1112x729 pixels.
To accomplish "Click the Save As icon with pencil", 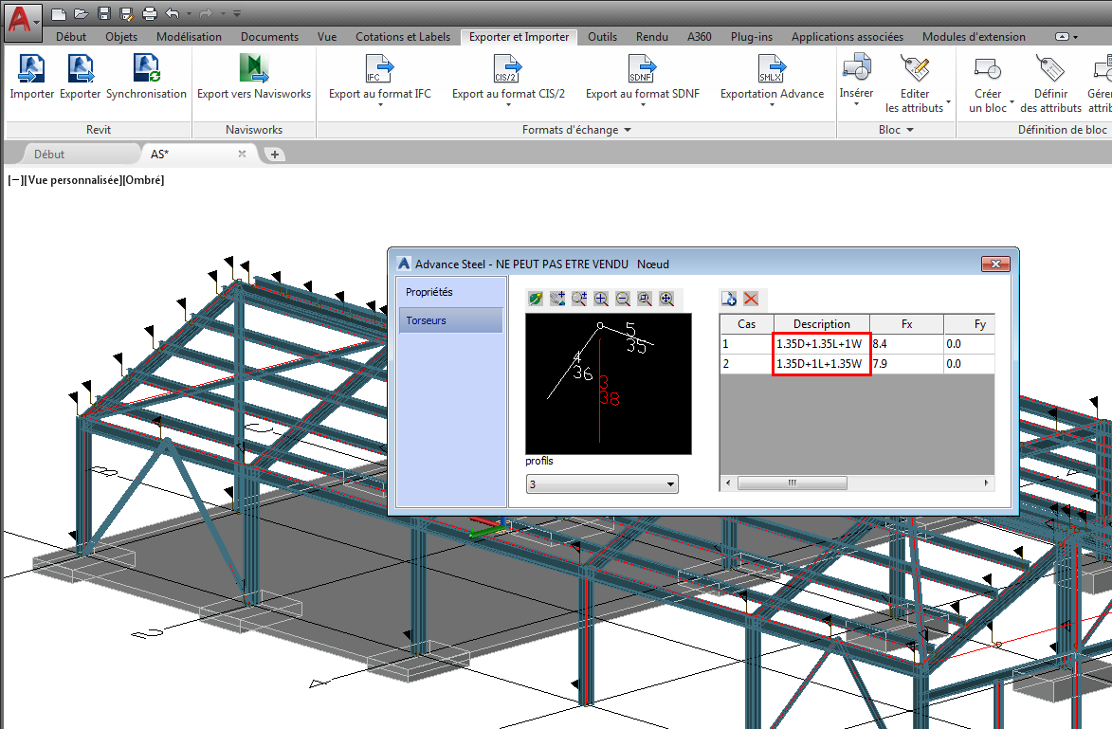I will (x=127, y=13).
